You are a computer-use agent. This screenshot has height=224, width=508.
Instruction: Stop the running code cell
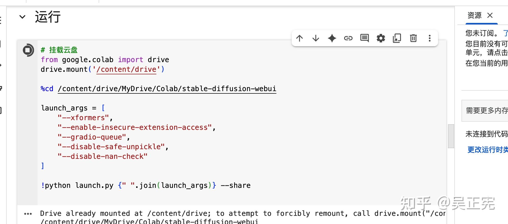tap(28, 50)
